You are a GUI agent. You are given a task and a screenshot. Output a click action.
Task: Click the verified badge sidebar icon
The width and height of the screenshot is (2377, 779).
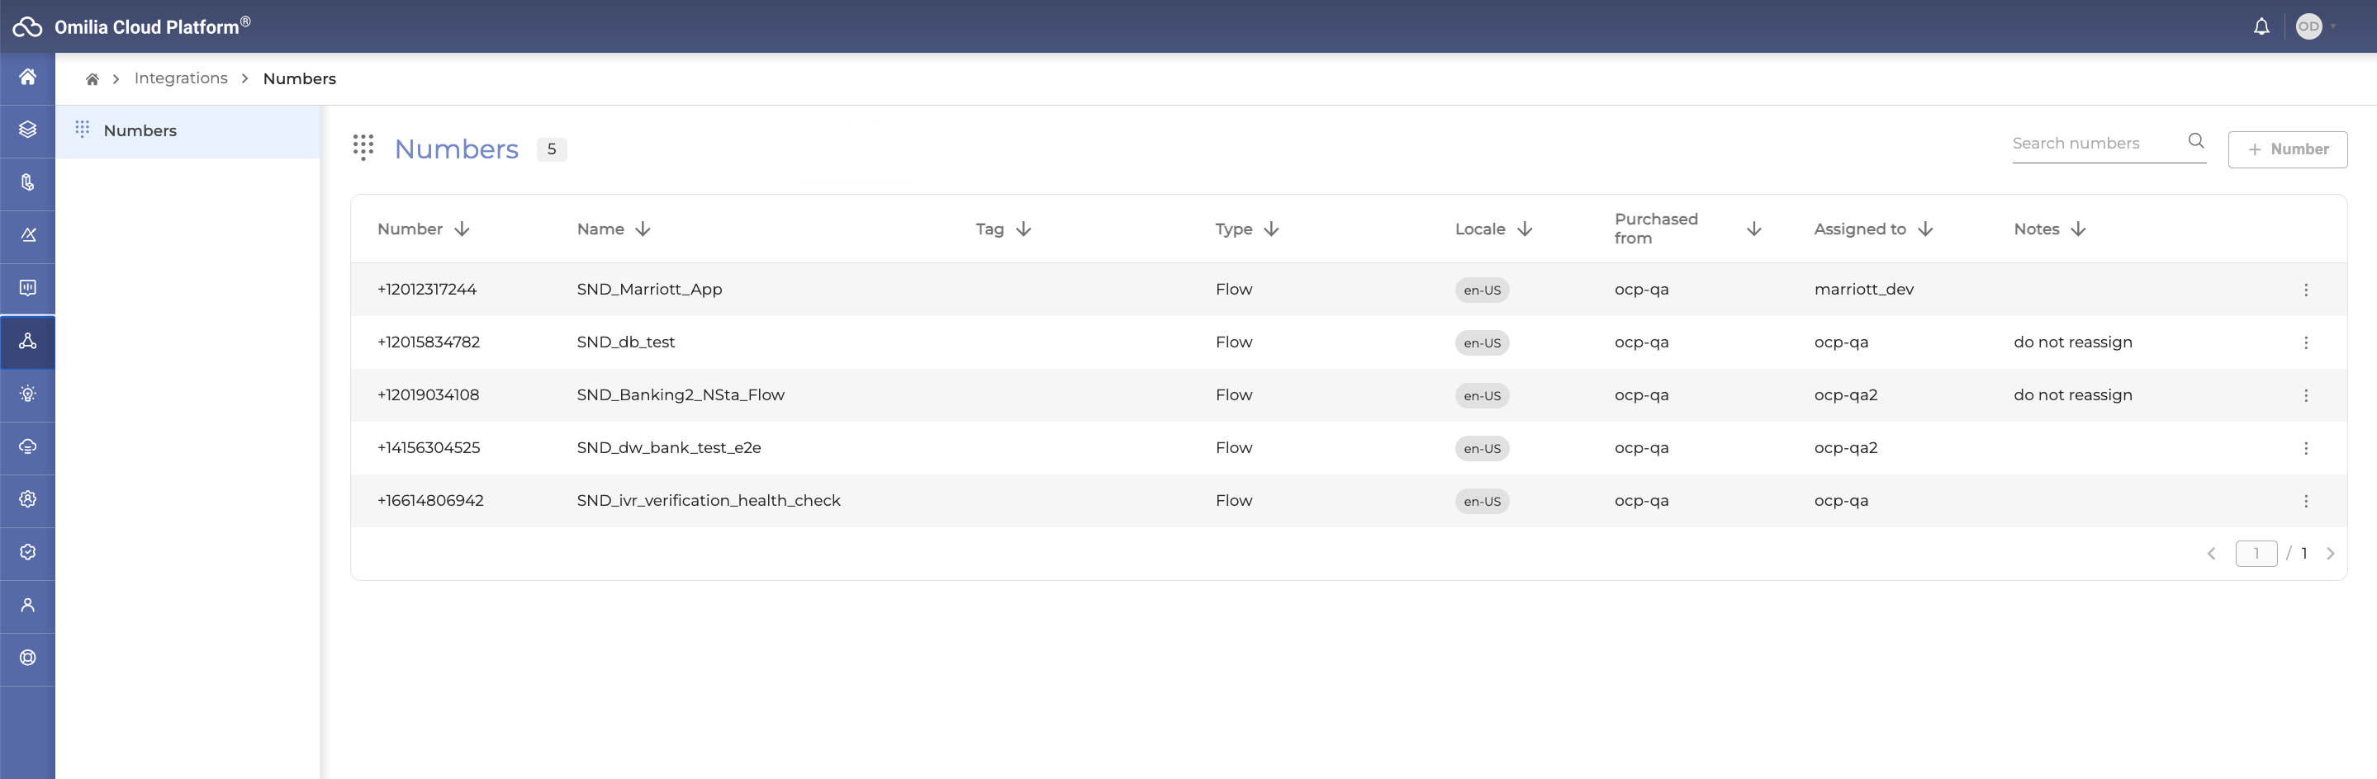(x=28, y=552)
